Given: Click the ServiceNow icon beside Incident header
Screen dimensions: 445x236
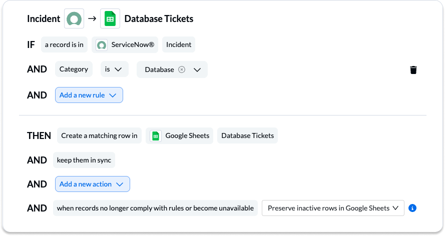Looking at the screenshot, I should tap(74, 18).
